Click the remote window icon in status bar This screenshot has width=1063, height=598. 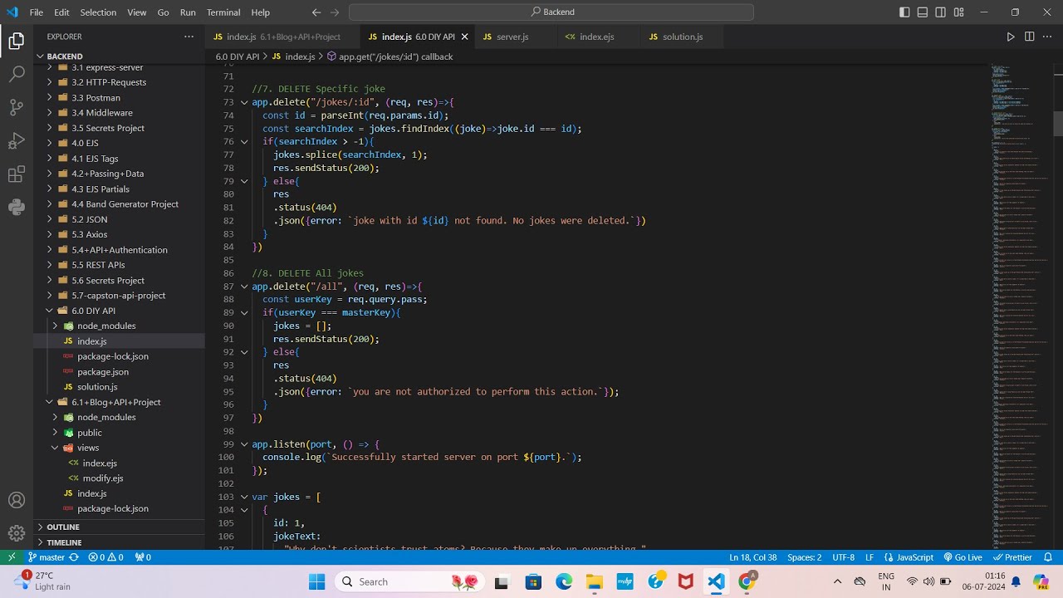[x=12, y=557]
